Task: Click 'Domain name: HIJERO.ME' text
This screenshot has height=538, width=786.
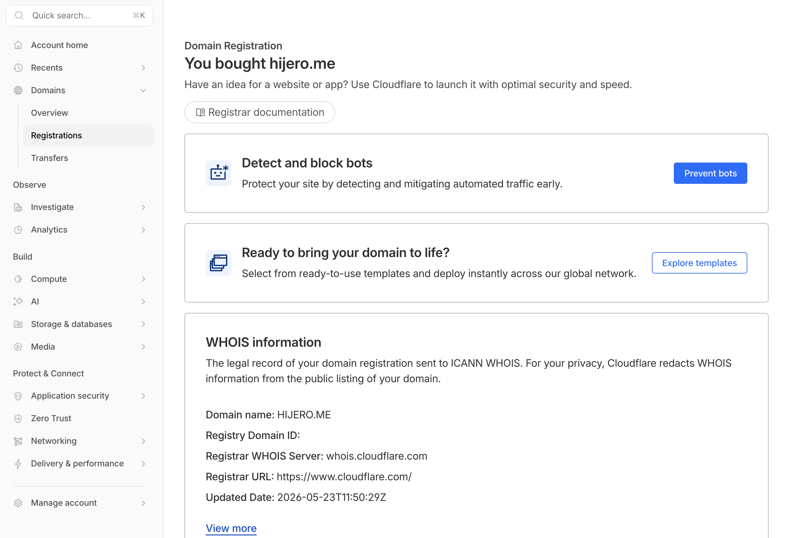Action: (x=268, y=415)
